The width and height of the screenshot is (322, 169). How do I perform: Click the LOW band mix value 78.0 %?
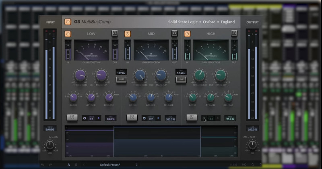111,118
